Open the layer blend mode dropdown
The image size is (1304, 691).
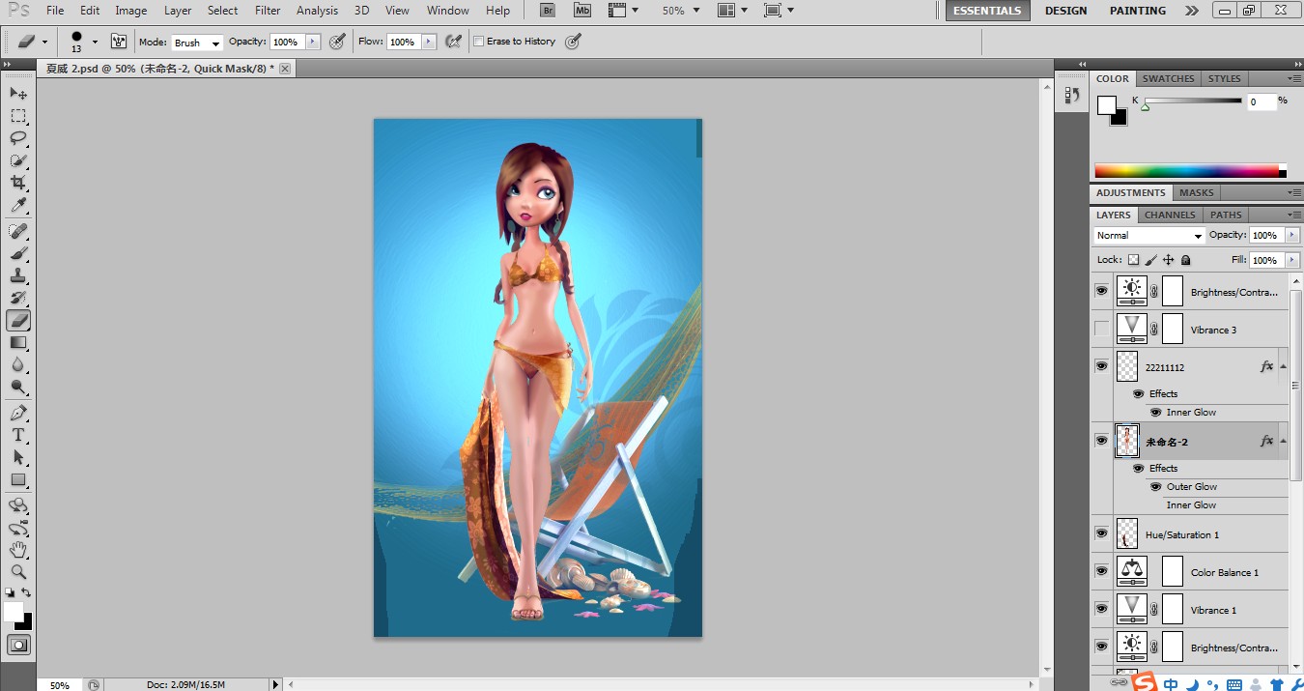pos(1148,235)
